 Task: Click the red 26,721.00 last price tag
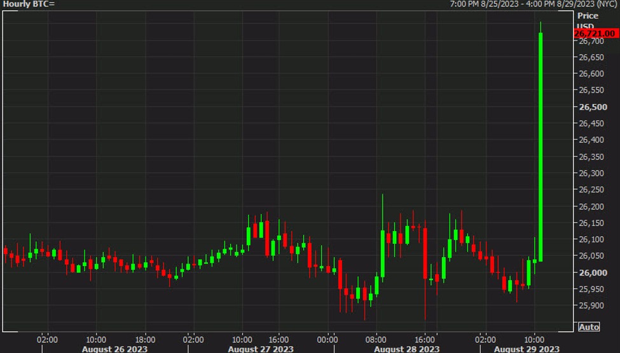596,34
